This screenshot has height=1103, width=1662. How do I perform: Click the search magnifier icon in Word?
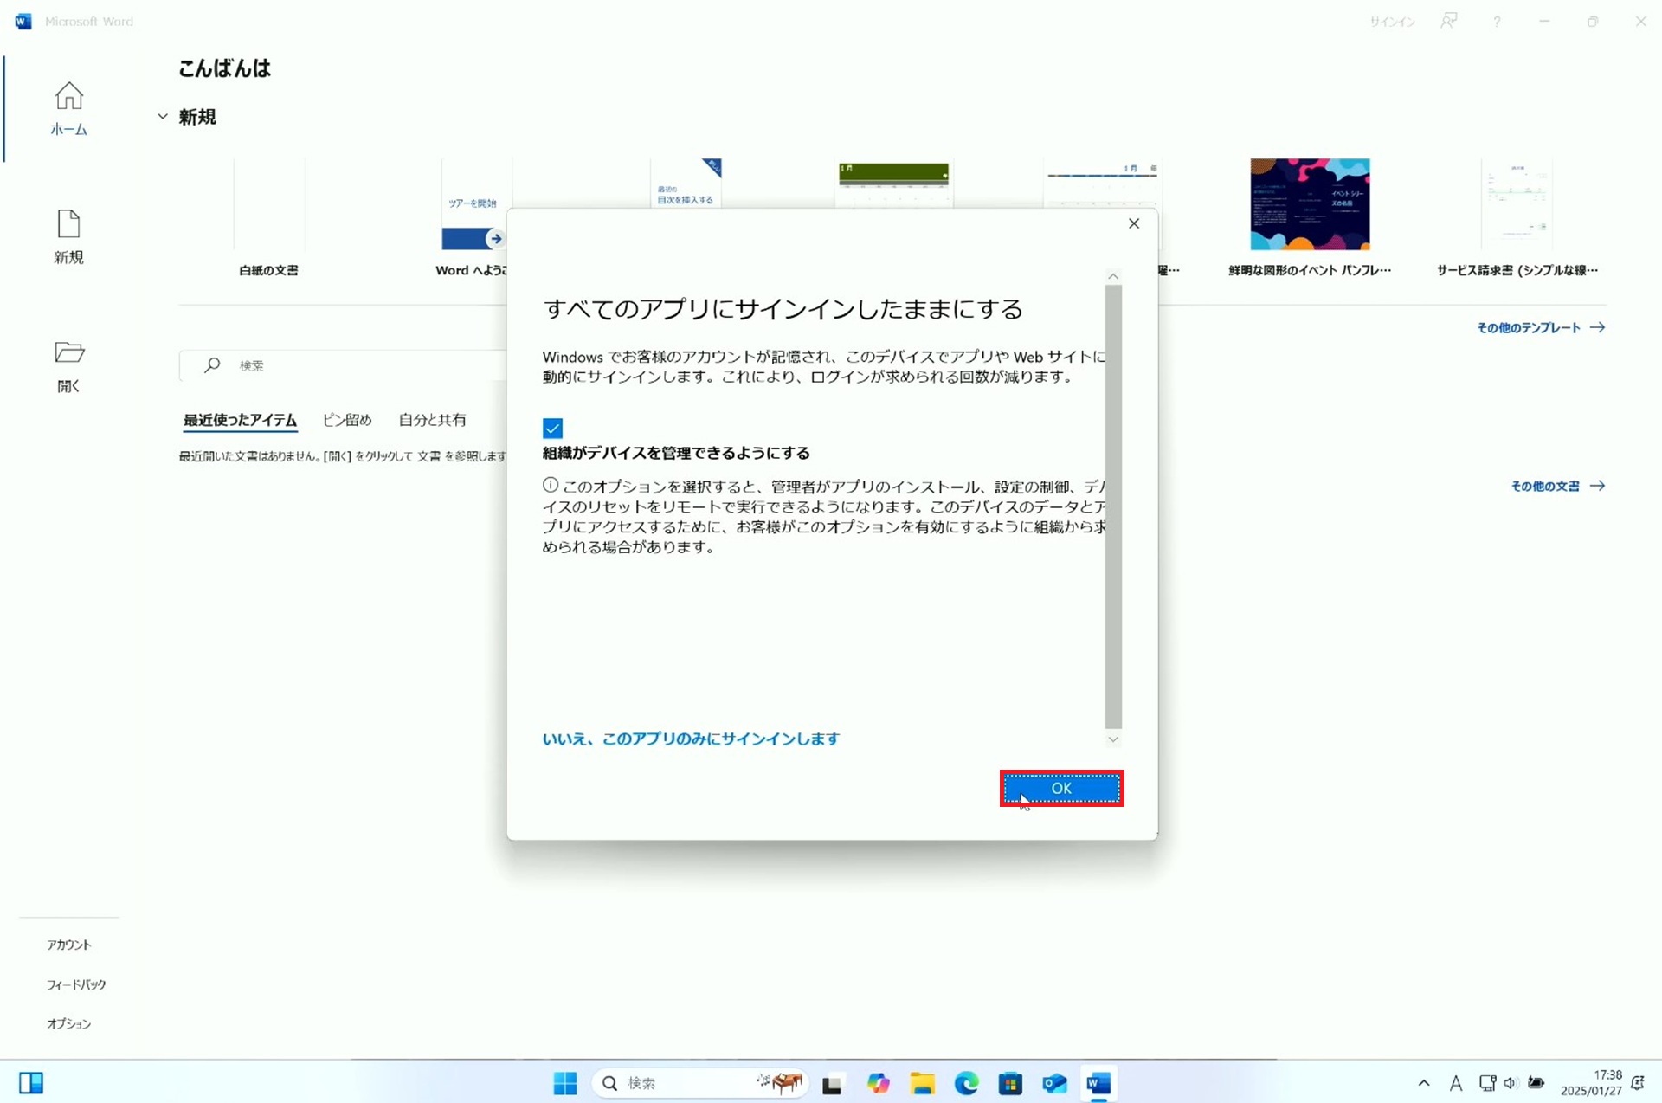(x=212, y=365)
